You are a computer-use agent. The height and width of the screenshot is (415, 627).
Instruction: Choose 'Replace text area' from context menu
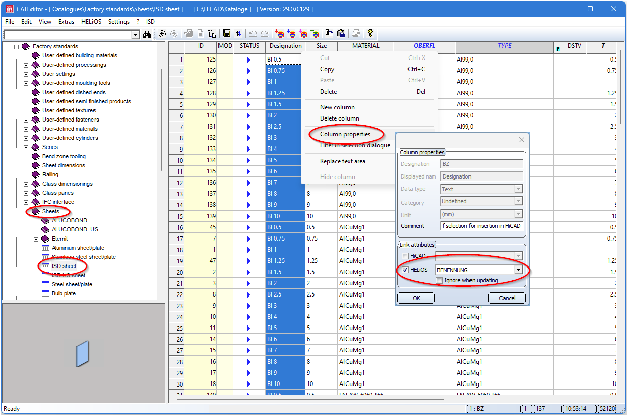[x=342, y=161]
